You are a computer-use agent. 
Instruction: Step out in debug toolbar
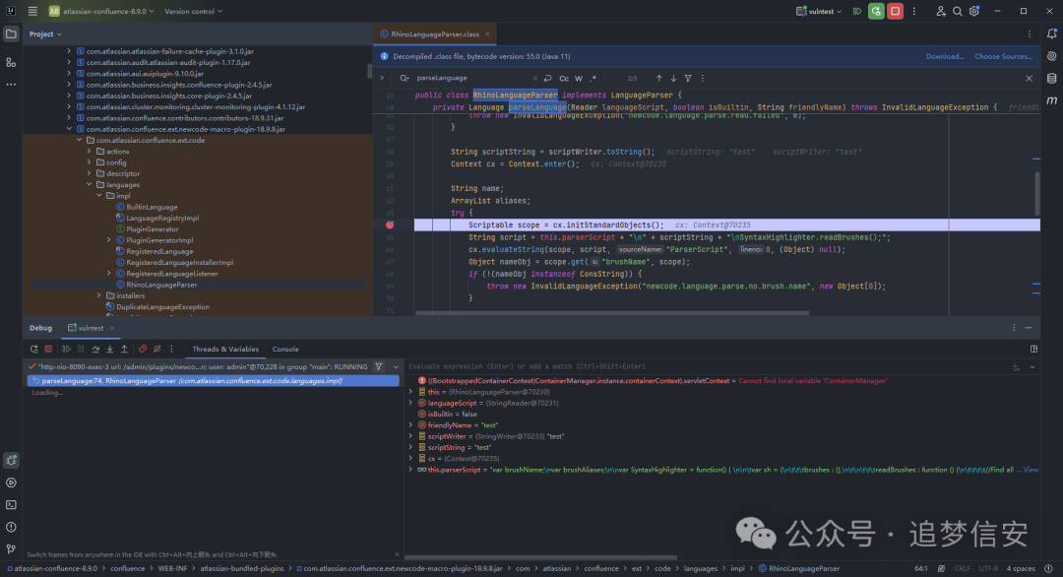pos(124,350)
